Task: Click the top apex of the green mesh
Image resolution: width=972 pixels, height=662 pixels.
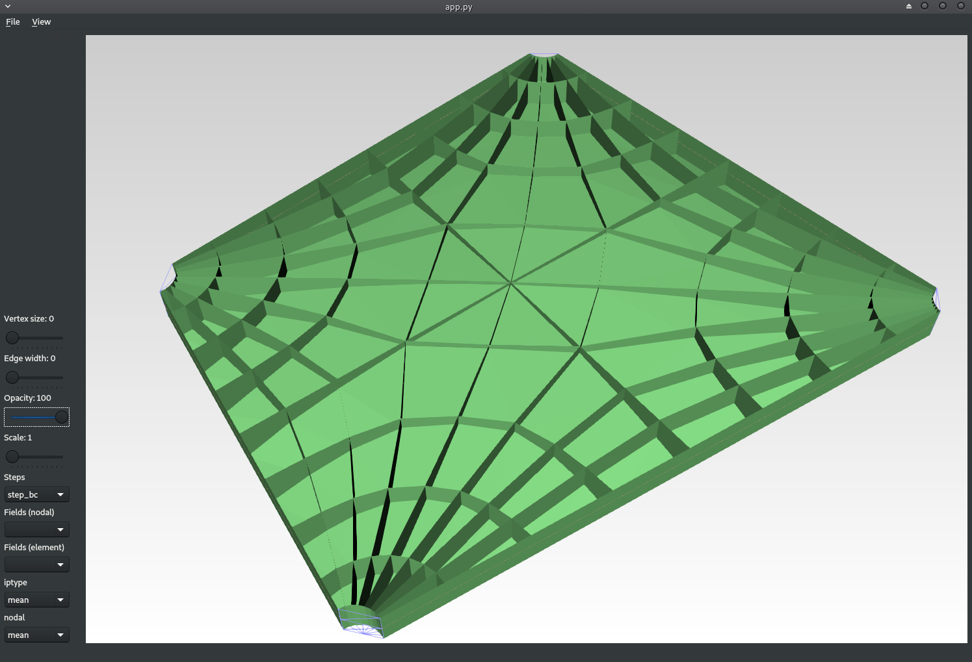Action: click(544, 56)
